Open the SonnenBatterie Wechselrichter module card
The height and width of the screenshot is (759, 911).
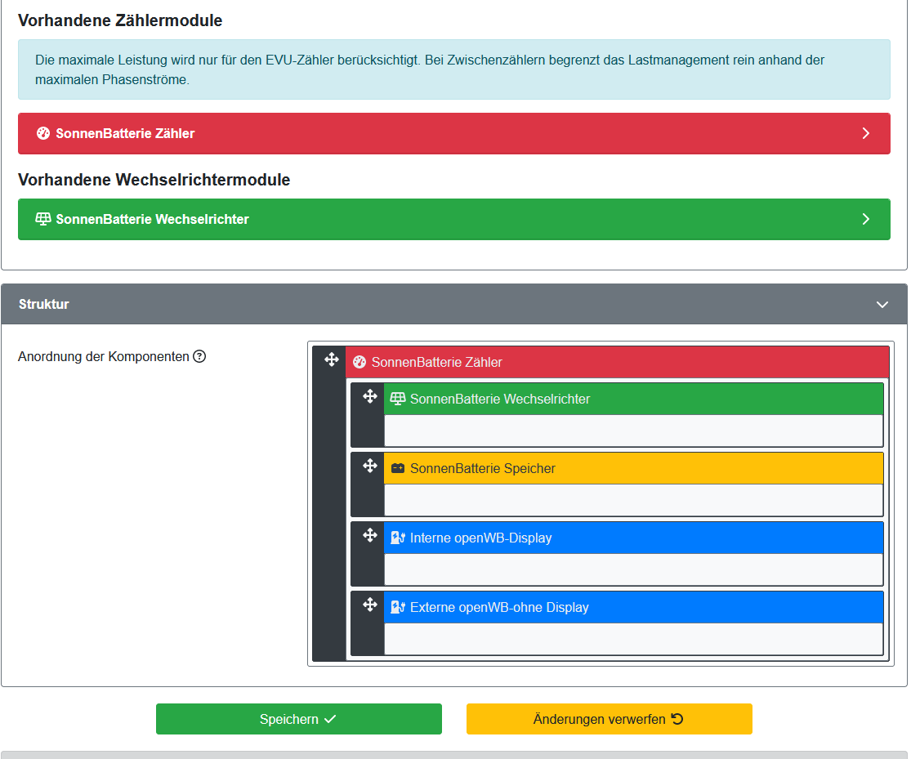tap(453, 219)
